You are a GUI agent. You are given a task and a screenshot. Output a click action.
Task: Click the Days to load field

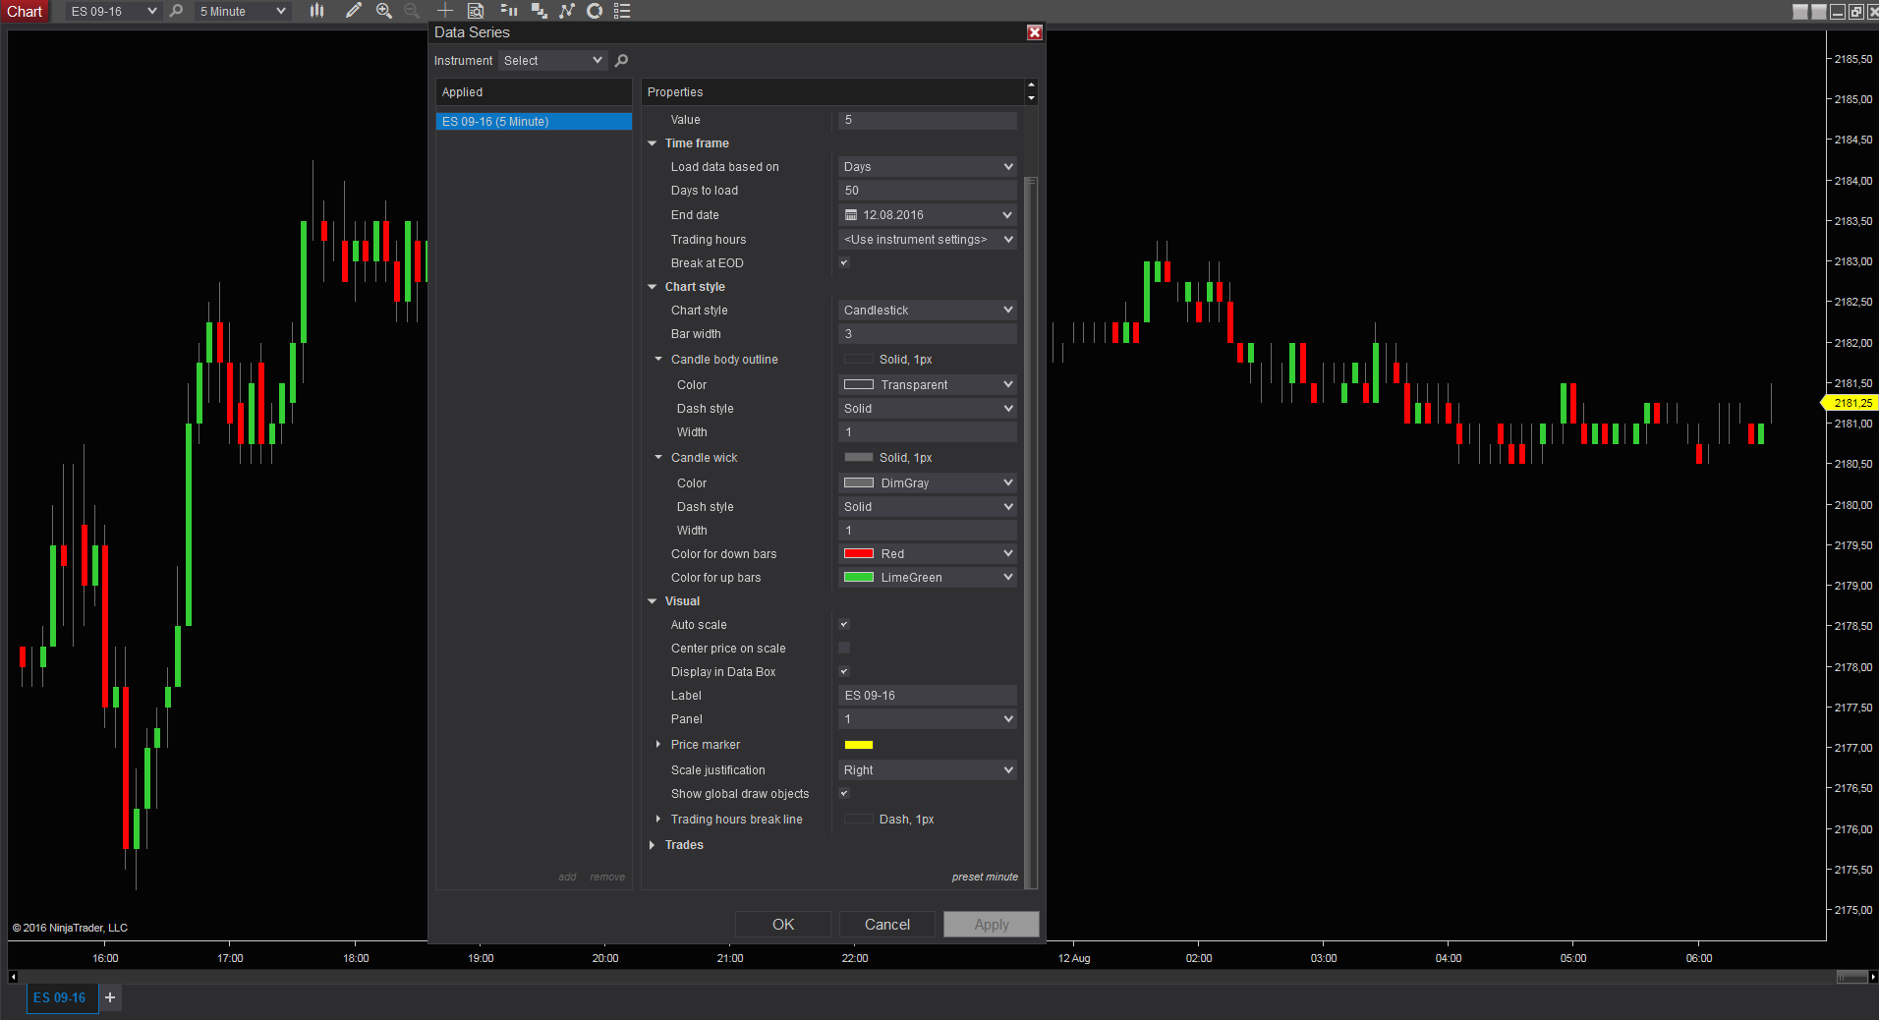coord(928,191)
